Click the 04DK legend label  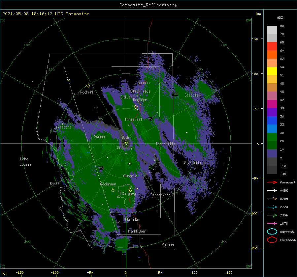(284, 190)
